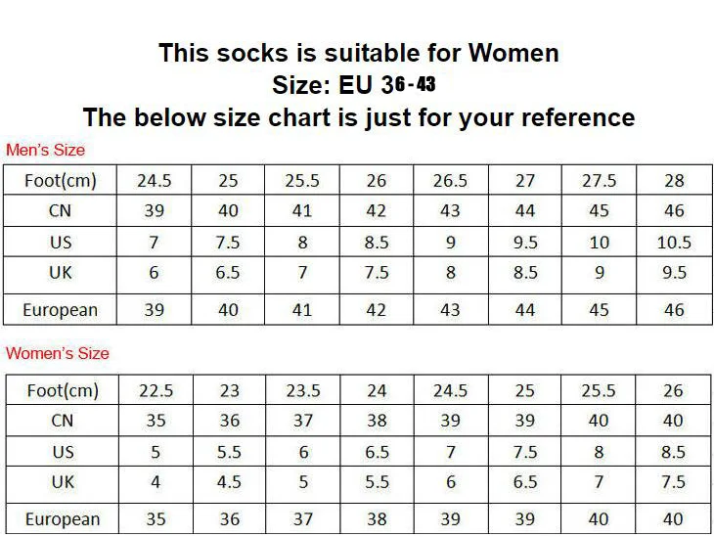The height and width of the screenshot is (537, 714).
Task: Click the "just for your reference" heading line
Action: [358, 118]
